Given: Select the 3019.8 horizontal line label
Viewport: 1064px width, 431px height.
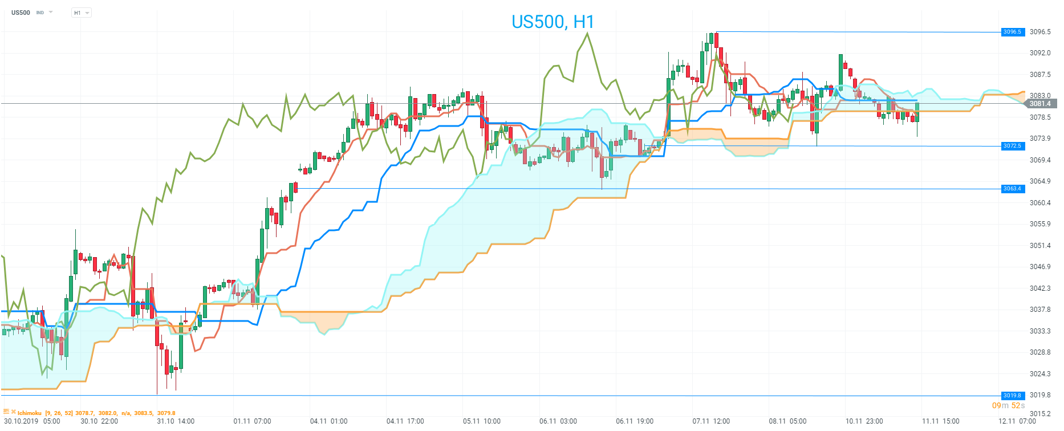Looking at the screenshot, I should click(x=1012, y=396).
